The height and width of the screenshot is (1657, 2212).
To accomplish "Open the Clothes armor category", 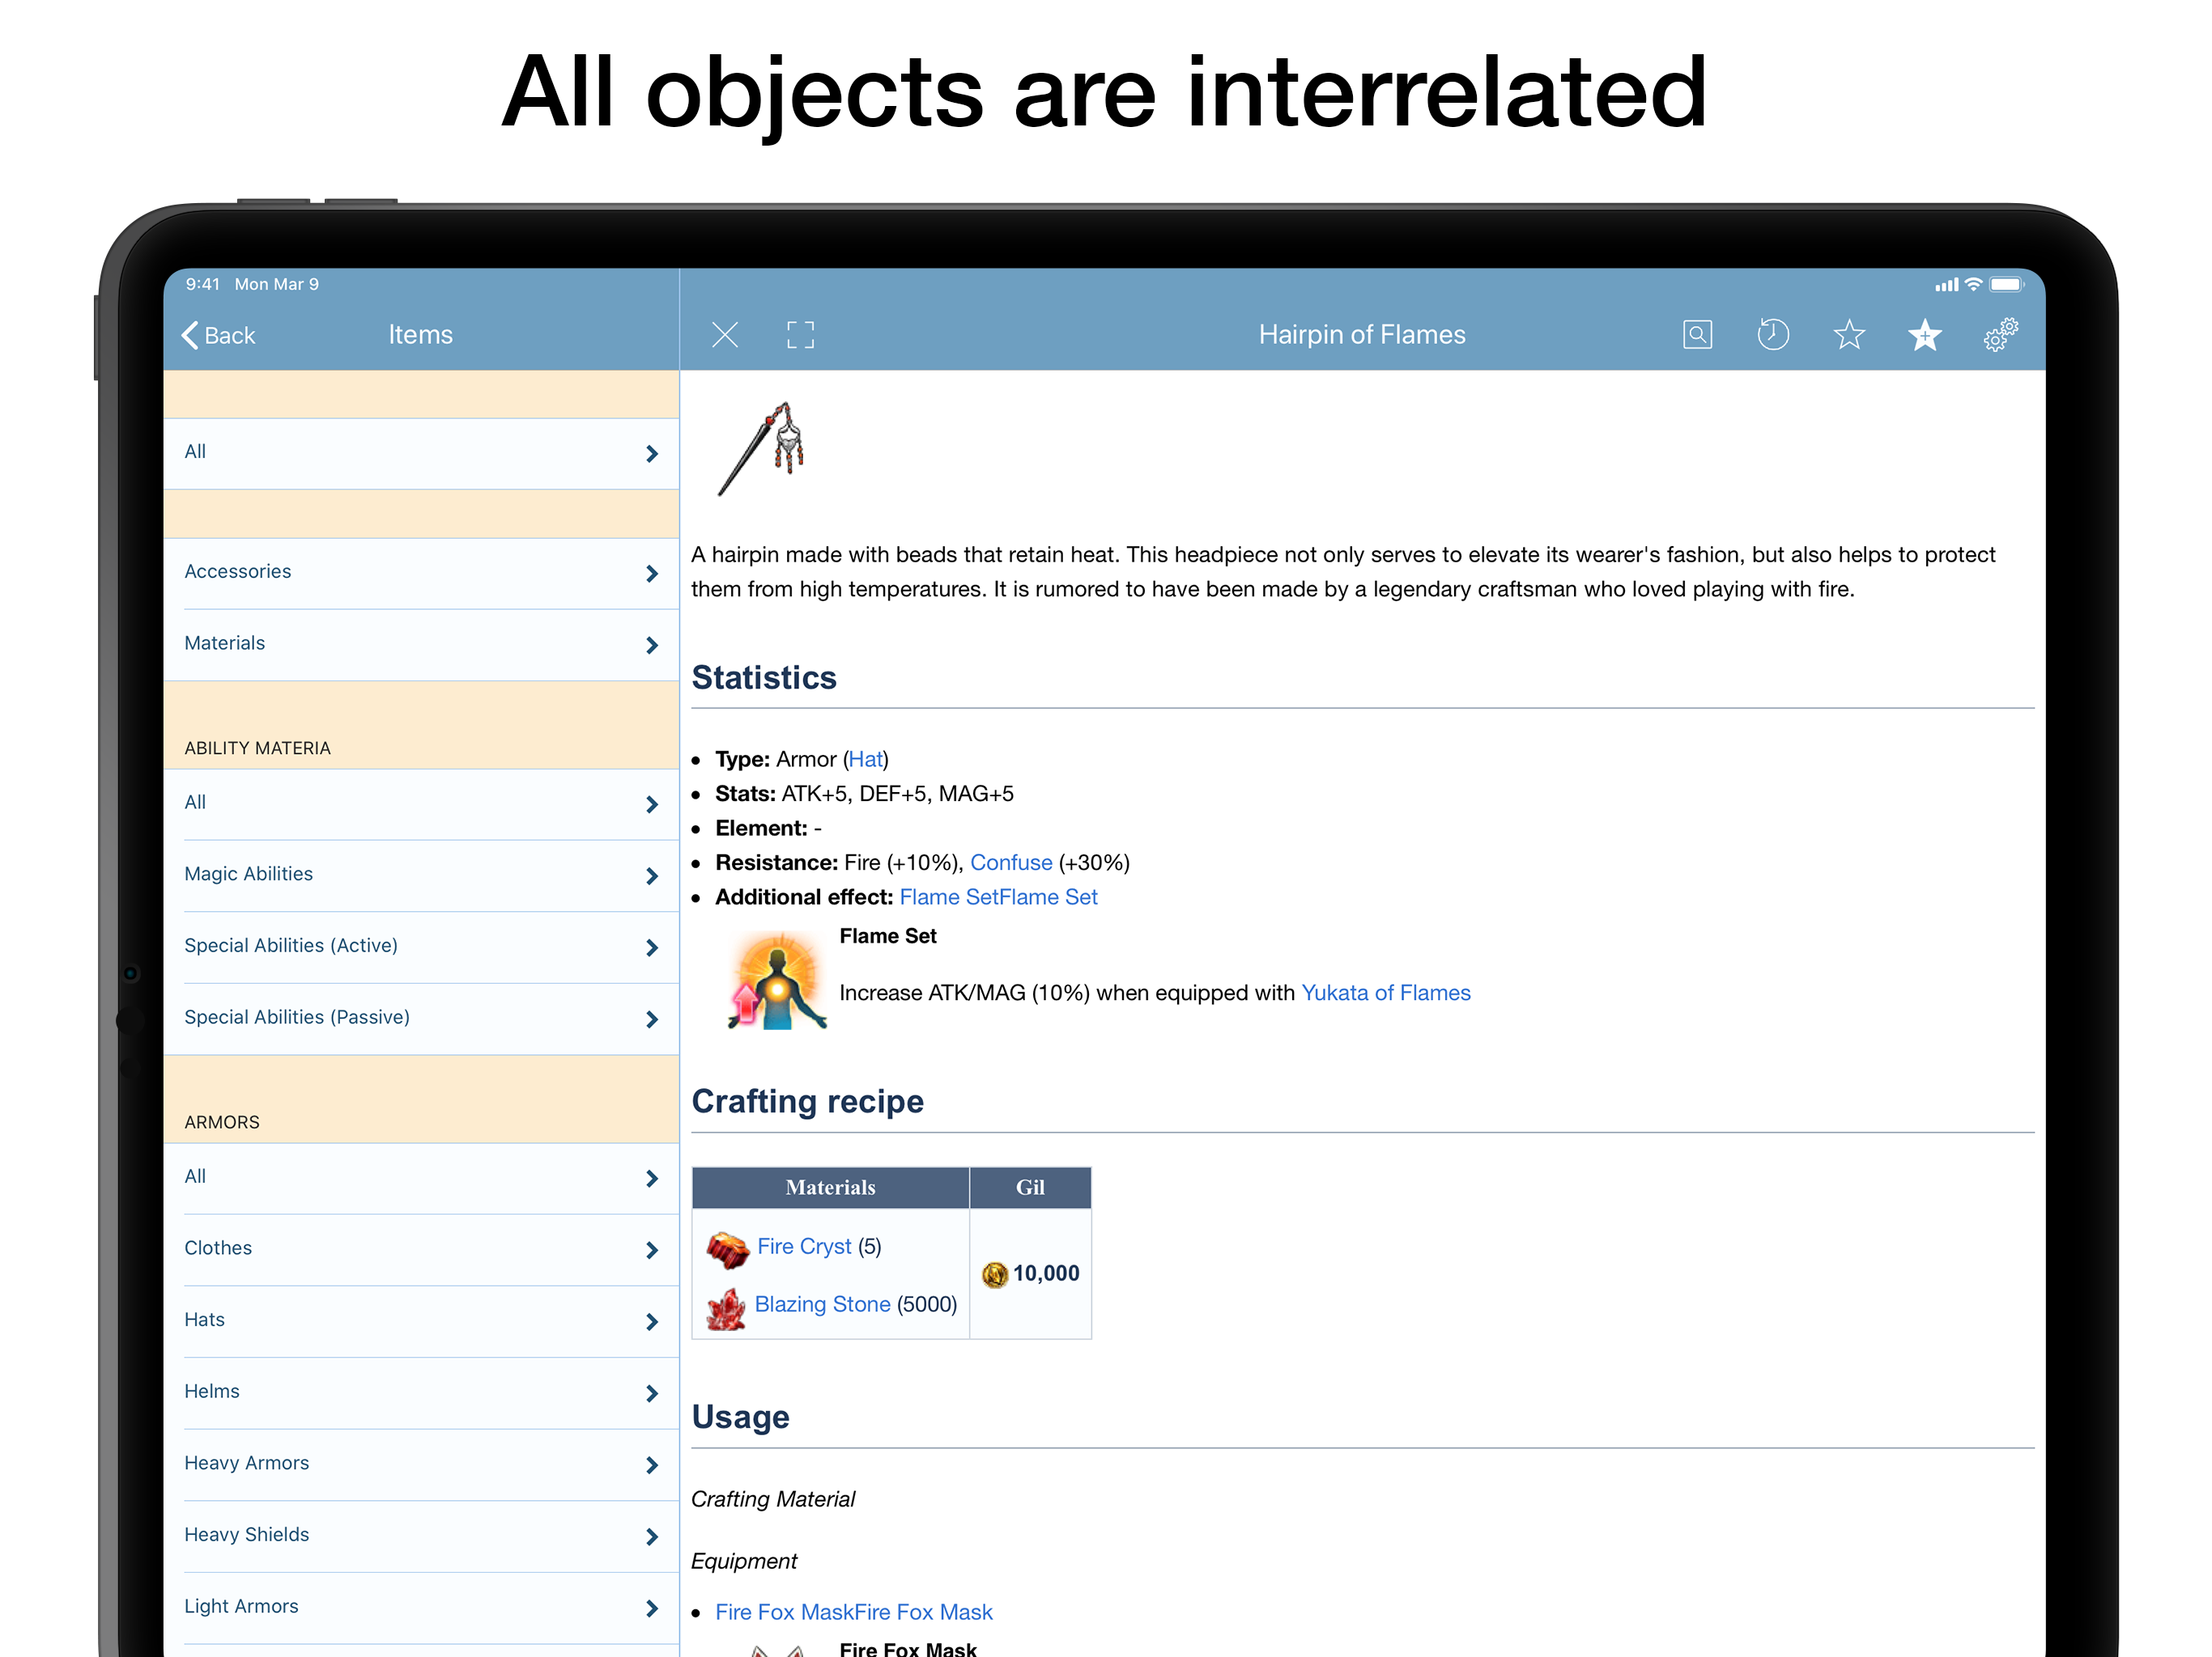I will 421,1249.
